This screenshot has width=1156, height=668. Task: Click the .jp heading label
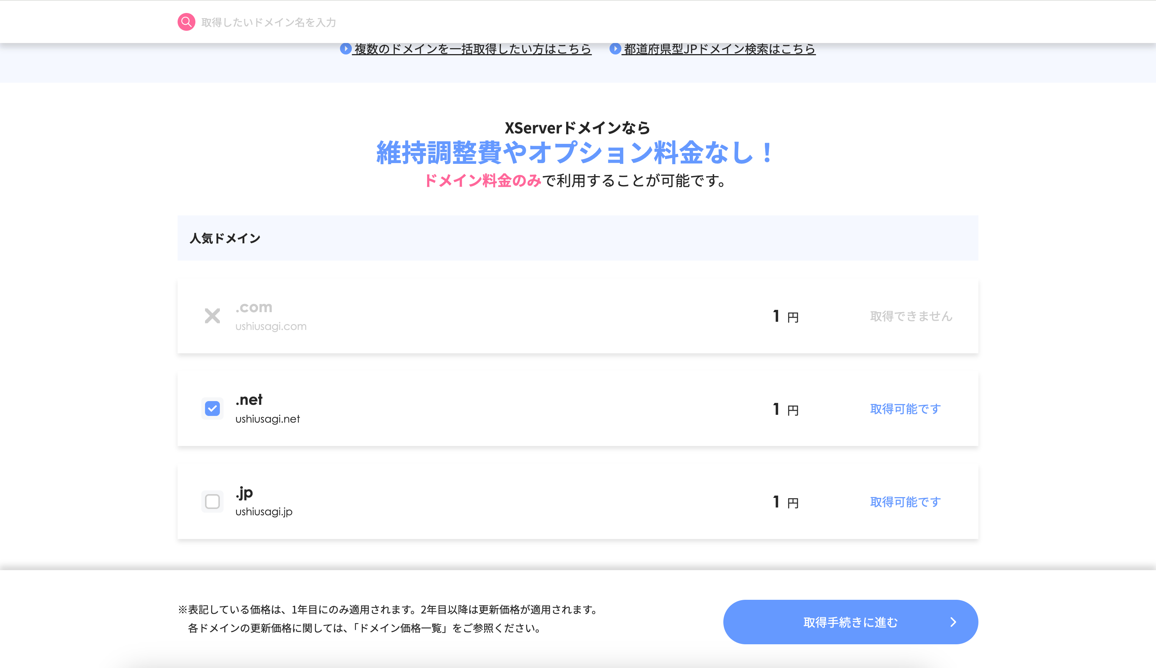(244, 493)
